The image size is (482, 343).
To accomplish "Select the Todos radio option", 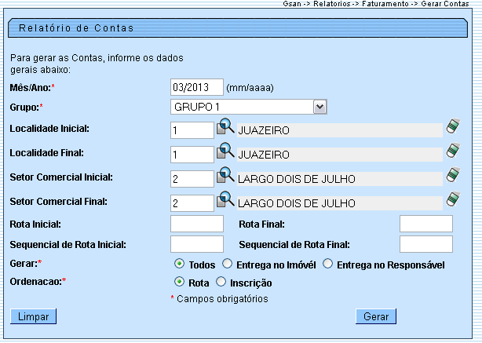I will click(180, 265).
